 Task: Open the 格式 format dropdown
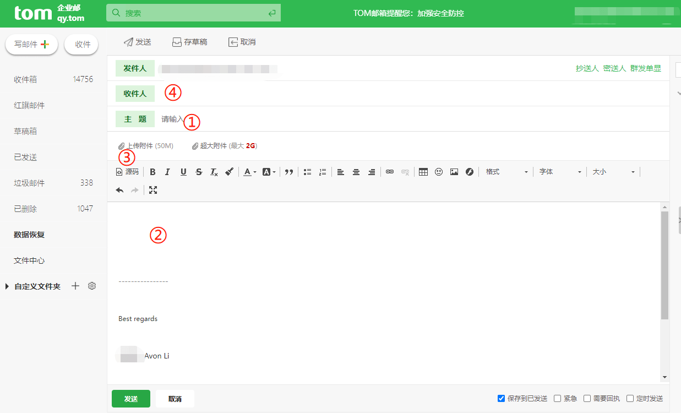pos(506,172)
